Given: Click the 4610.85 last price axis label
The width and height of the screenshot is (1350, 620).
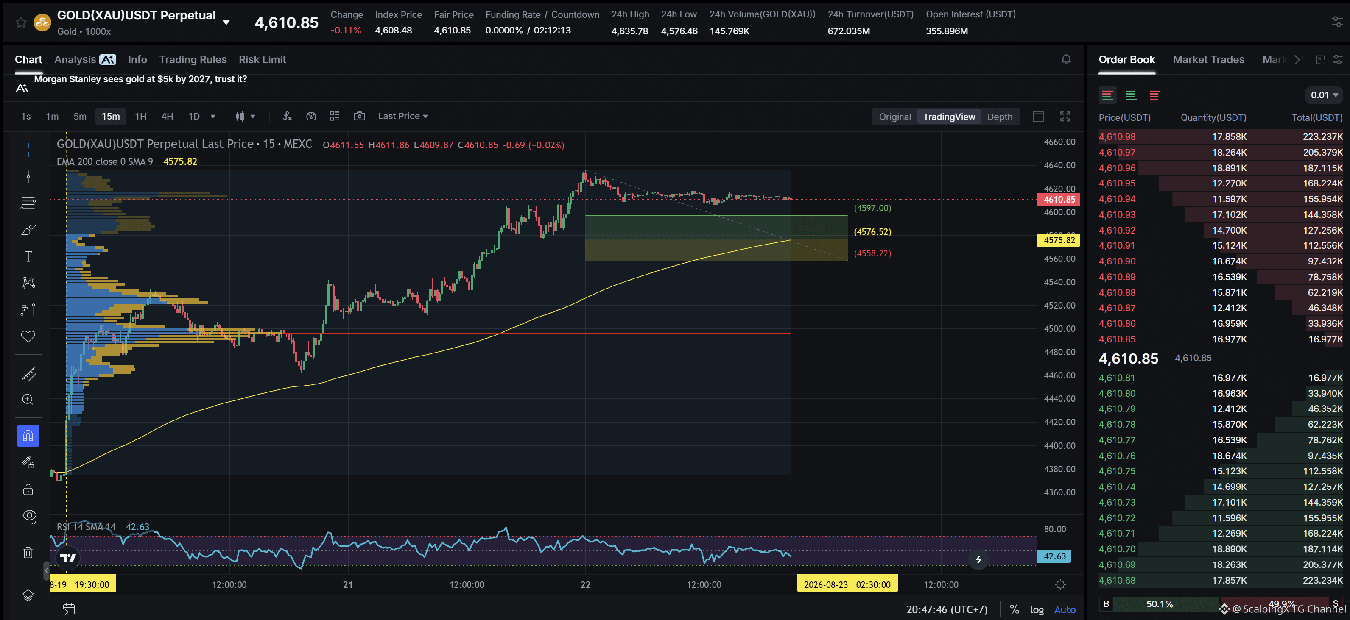Looking at the screenshot, I should (x=1058, y=200).
